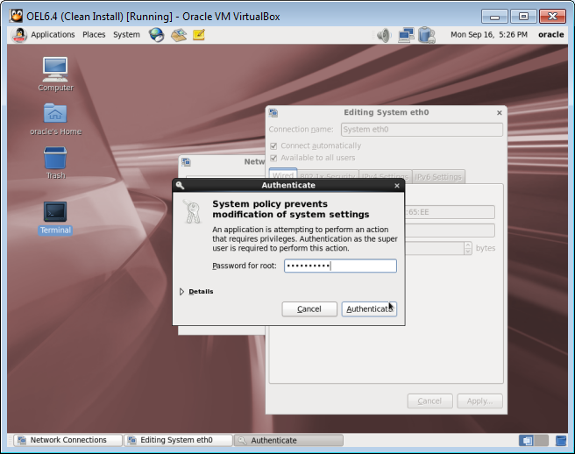Launch the web browser globe icon
This screenshot has height=454, width=575.
pyautogui.click(x=156, y=35)
